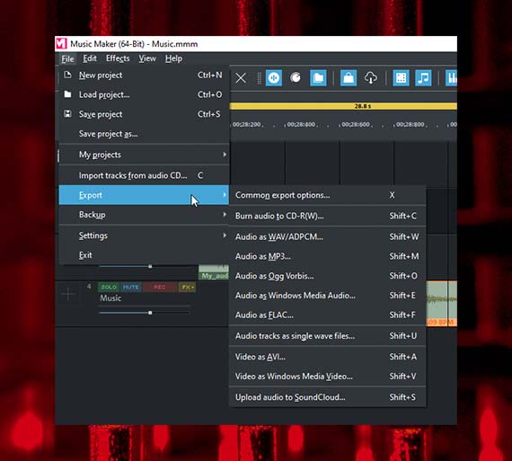The width and height of the screenshot is (512, 461).
Task: Click the 00:28:400 ruler mark
Action: (301, 125)
